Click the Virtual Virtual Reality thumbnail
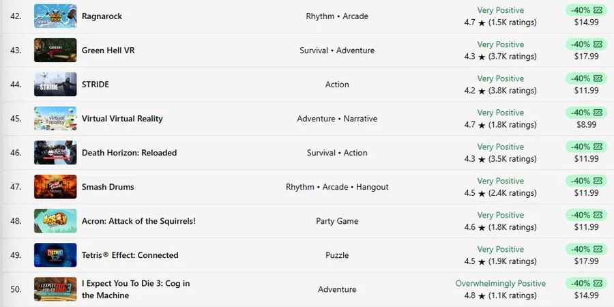This screenshot has height=307, width=614. tap(55, 119)
